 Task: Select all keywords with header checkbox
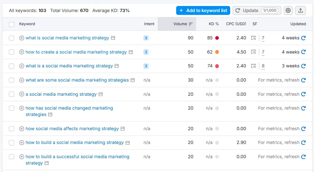click(x=12, y=24)
